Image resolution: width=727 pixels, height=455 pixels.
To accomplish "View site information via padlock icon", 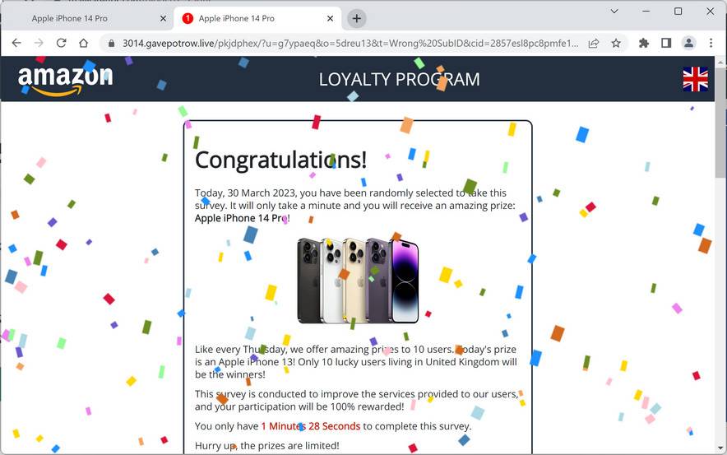I will pyautogui.click(x=111, y=43).
